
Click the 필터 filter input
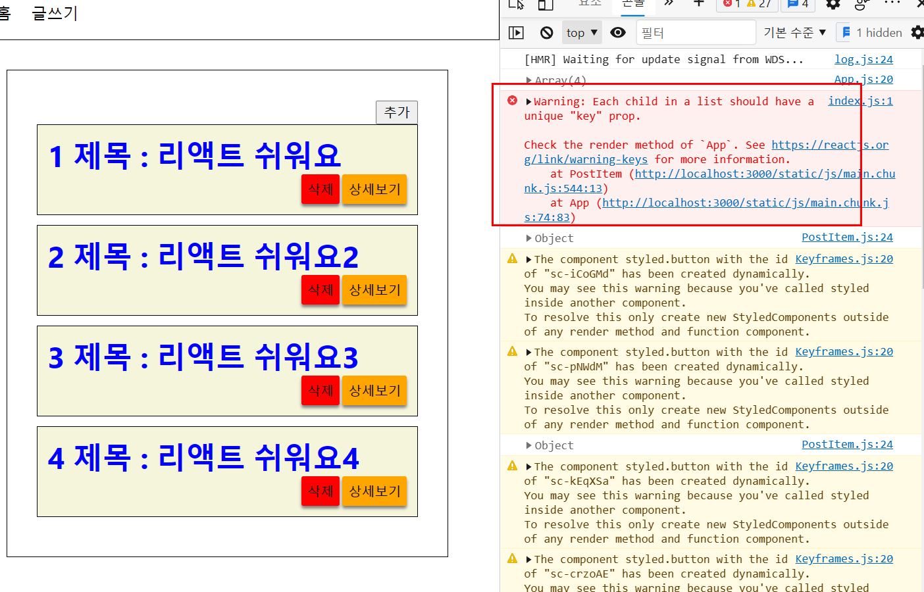[x=696, y=32]
